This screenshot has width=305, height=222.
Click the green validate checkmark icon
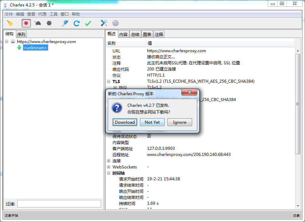pos(88,23)
